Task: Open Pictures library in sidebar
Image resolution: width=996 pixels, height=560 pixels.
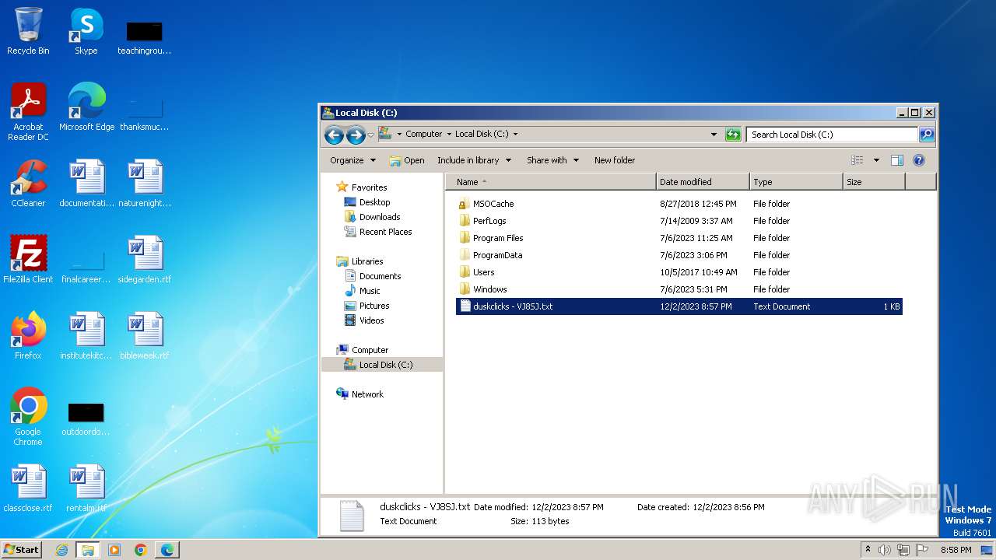Action: (366, 306)
